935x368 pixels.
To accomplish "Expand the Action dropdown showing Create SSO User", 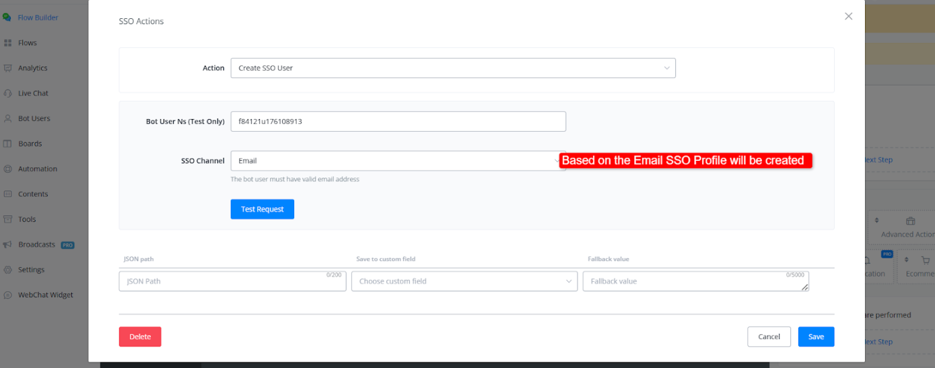I will click(452, 68).
